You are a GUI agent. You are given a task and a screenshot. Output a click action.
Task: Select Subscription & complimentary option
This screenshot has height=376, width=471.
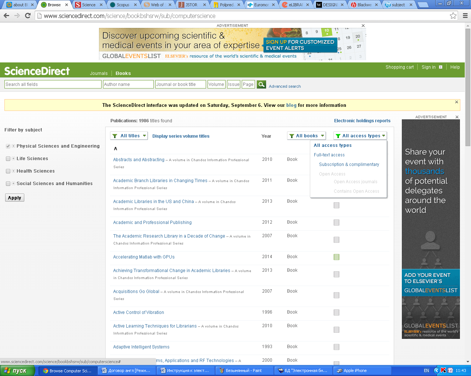[349, 164]
